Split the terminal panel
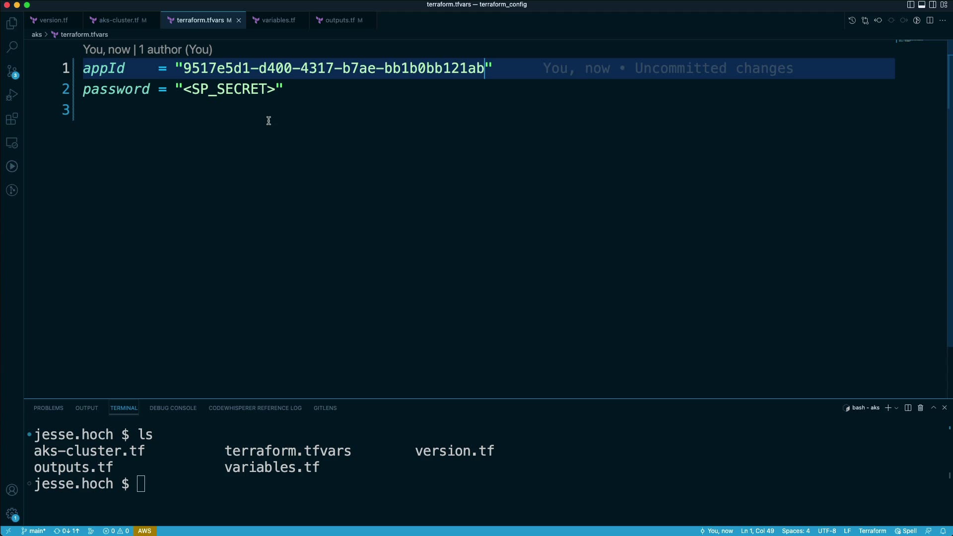Screen dimensions: 953x536 coord(908,408)
